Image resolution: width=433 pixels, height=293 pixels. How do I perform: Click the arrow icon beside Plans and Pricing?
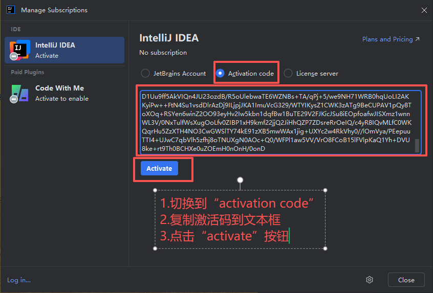tap(417, 39)
